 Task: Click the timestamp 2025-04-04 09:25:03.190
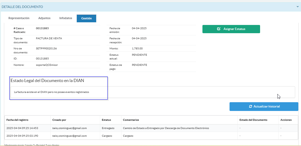click(x=22, y=136)
